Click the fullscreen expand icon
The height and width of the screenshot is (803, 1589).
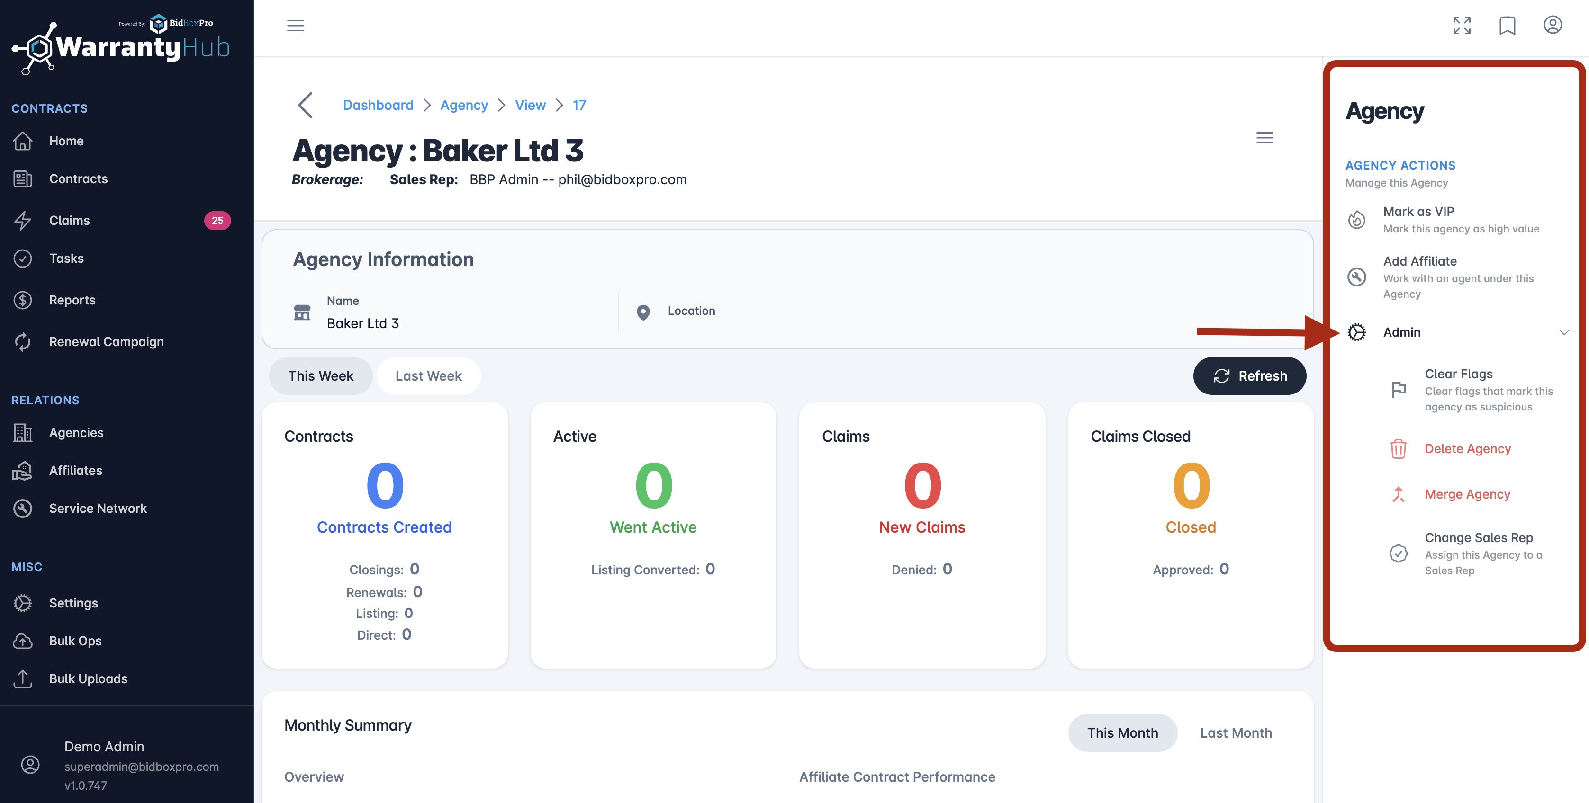tap(1461, 25)
